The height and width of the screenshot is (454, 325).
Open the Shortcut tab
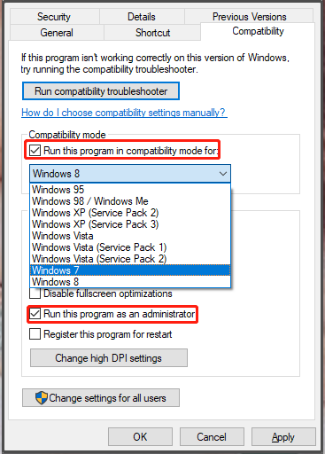(152, 33)
